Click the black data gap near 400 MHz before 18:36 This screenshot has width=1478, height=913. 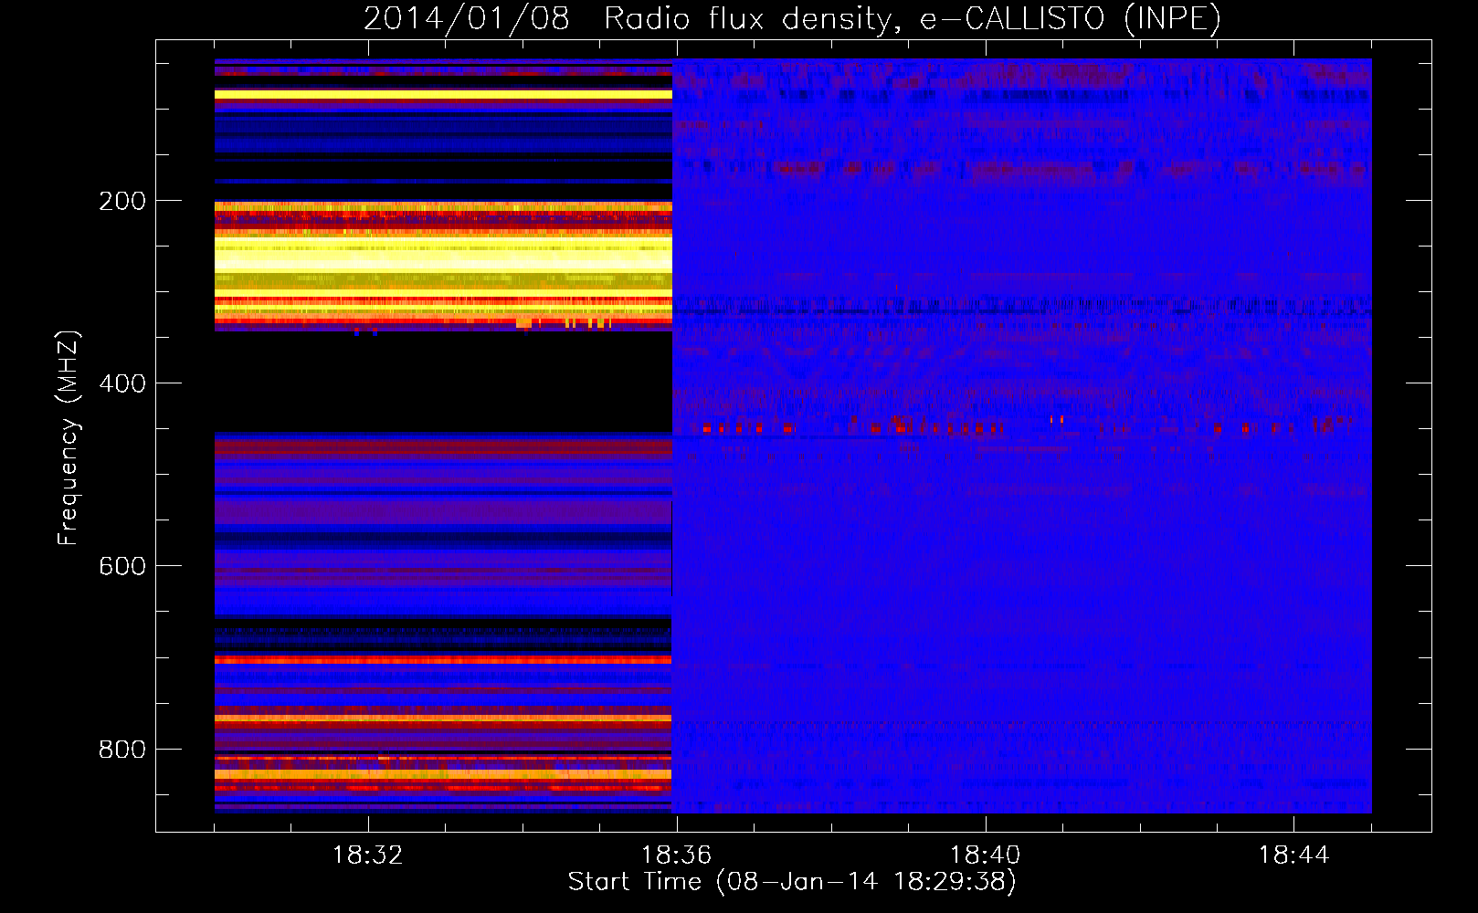pyautogui.click(x=443, y=382)
